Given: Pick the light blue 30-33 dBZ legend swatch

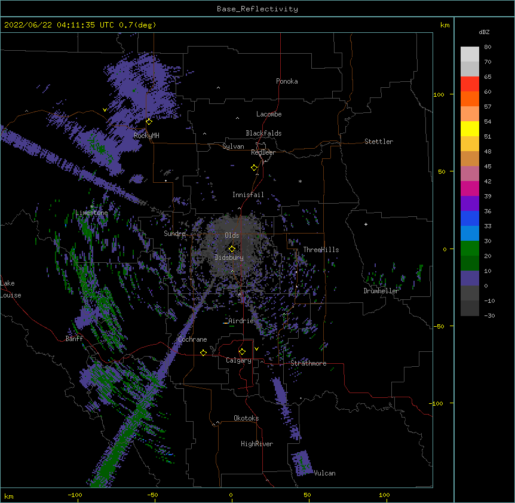Looking at the screenshot, I should tap(470, 234).
